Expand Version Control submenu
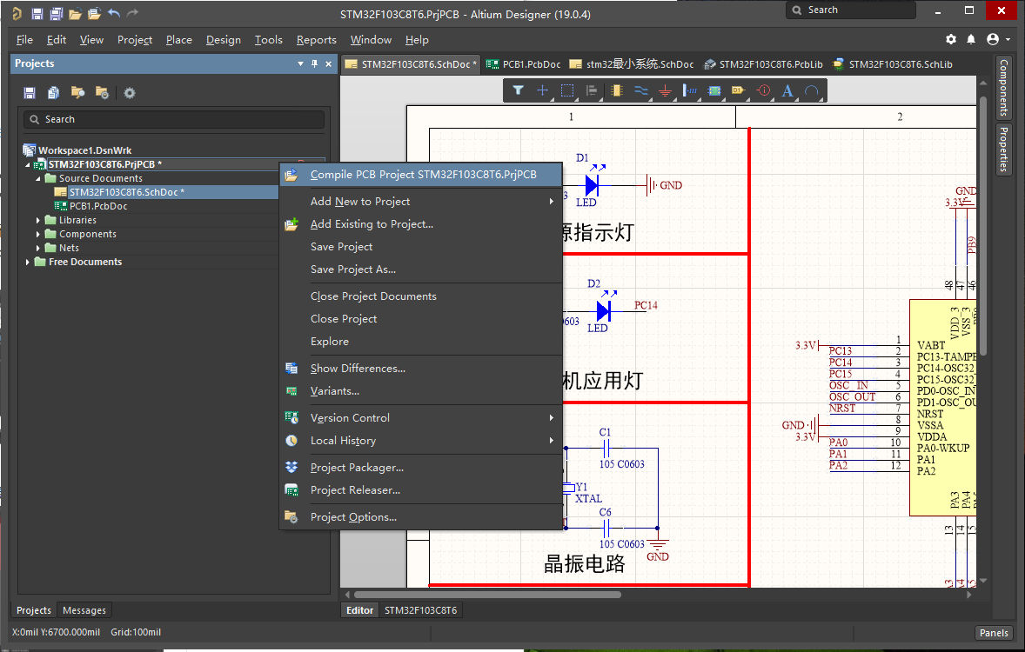The width and height of the screenshot is (1025, 652). (551, 417)
